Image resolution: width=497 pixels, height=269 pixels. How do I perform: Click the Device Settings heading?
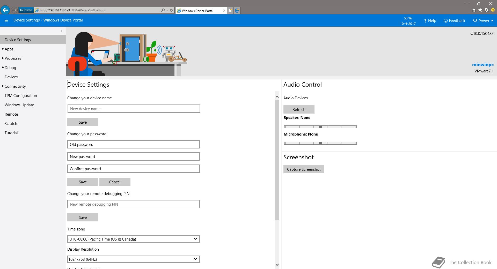pyautogui.click(x=88, y=85)
